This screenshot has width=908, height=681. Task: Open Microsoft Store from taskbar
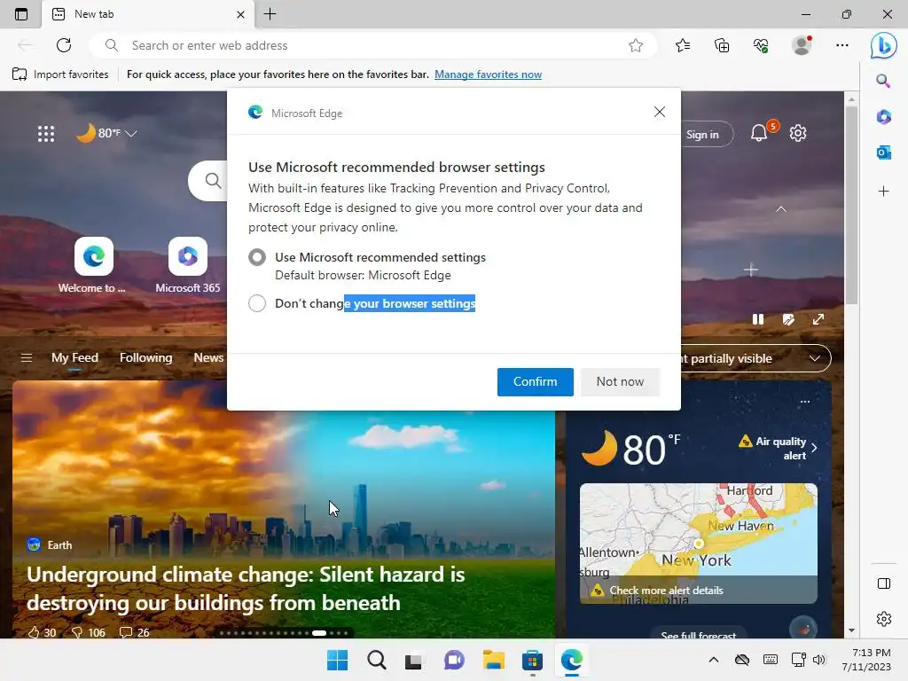tap(532, 660)
